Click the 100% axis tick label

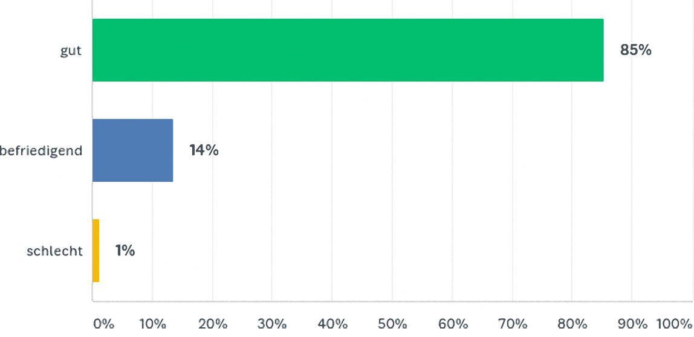pos(674,324)
